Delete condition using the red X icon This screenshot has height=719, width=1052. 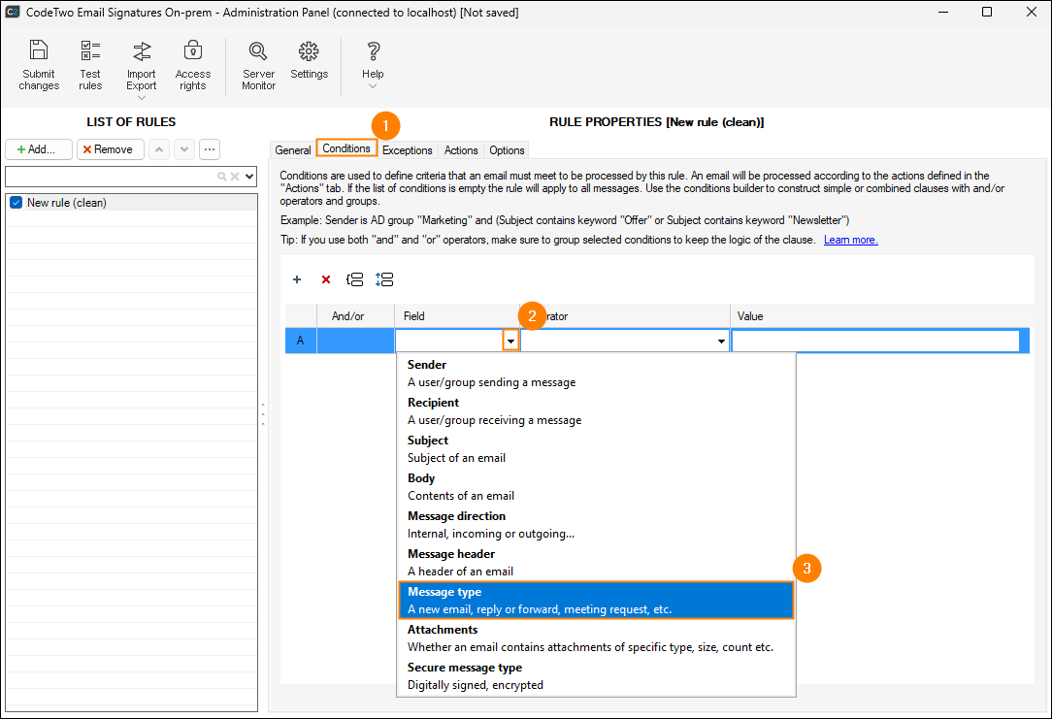326,279
